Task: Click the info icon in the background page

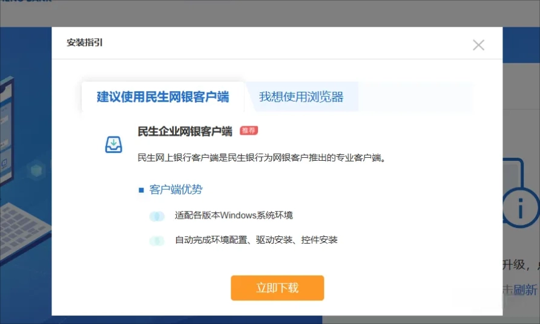Action: click(x=520, y=208)
